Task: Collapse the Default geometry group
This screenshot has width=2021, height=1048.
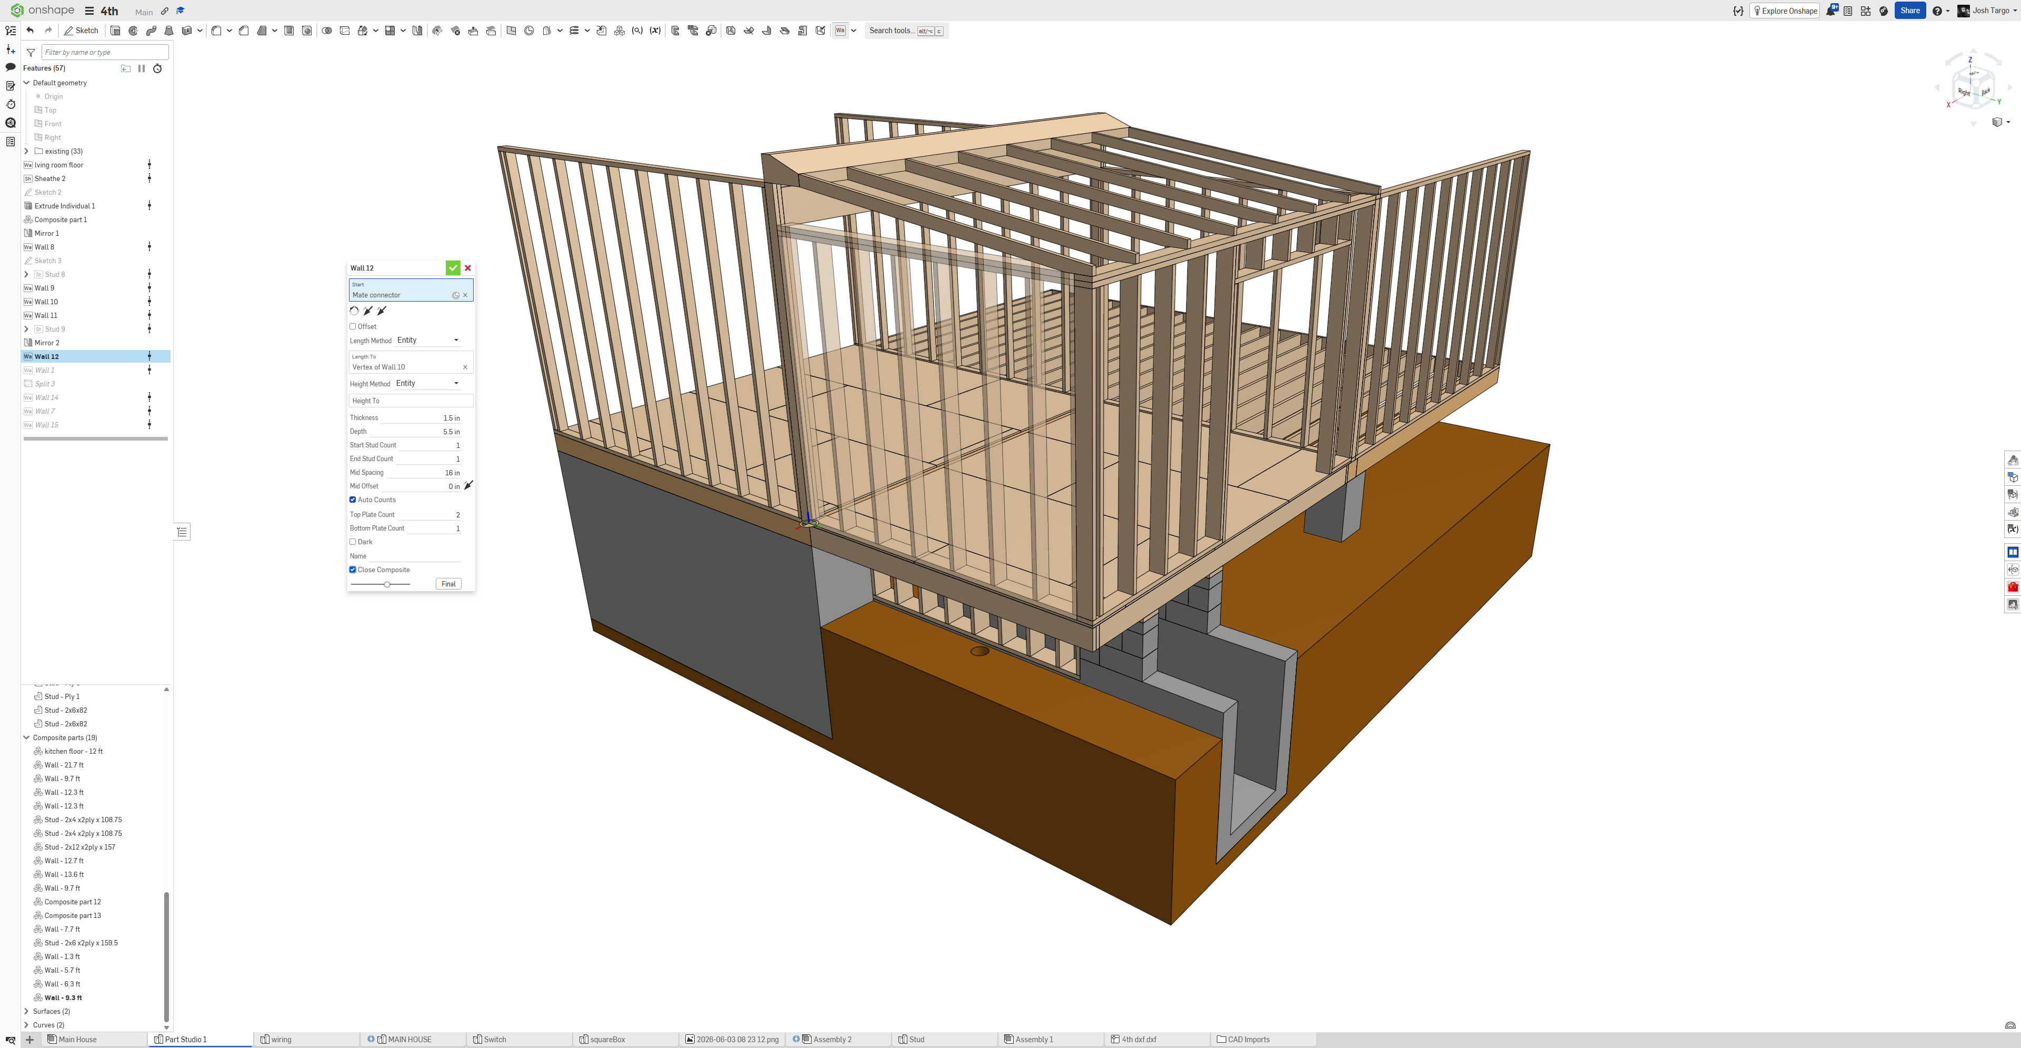Action: click(x=27, y=82)
